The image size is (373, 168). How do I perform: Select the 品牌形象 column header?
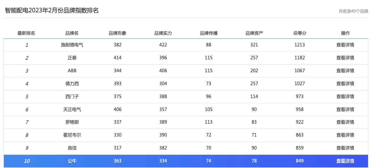[118, 33]
